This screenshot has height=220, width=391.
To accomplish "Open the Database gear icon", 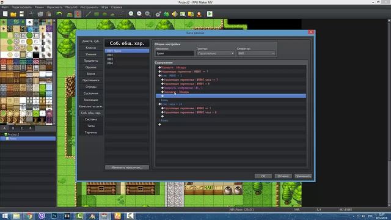I will 158,14.
